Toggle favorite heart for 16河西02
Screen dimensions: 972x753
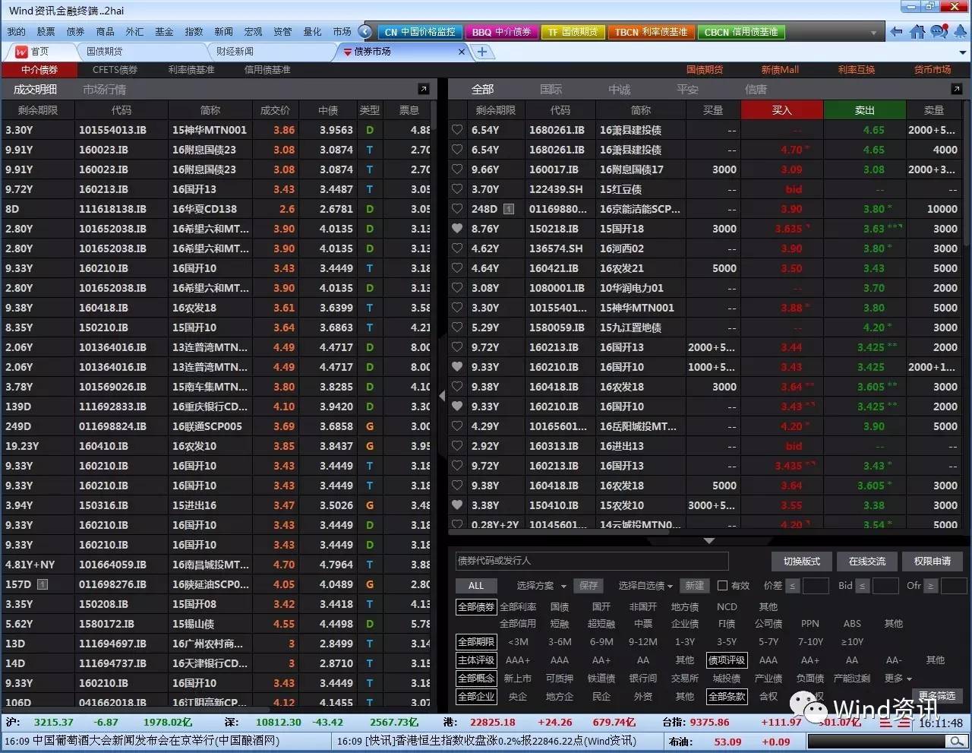click(457, 248)
